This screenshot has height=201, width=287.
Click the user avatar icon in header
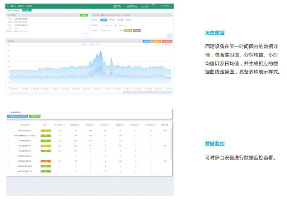[x=161, y=6]
